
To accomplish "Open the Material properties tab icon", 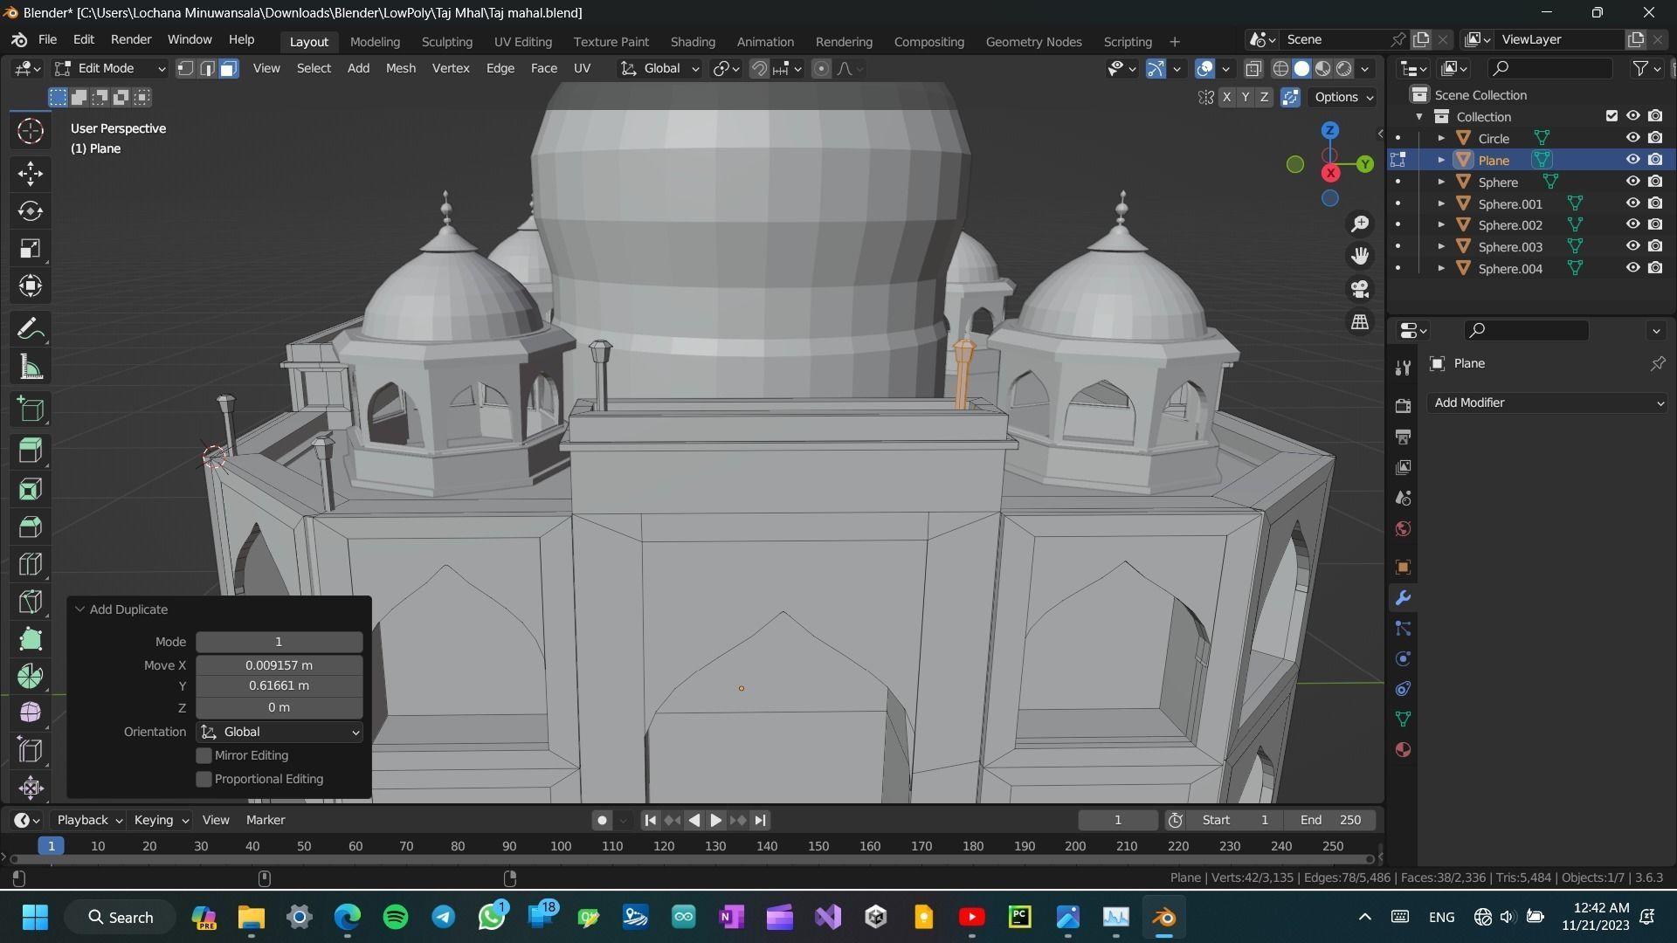I will (1403, 750).
